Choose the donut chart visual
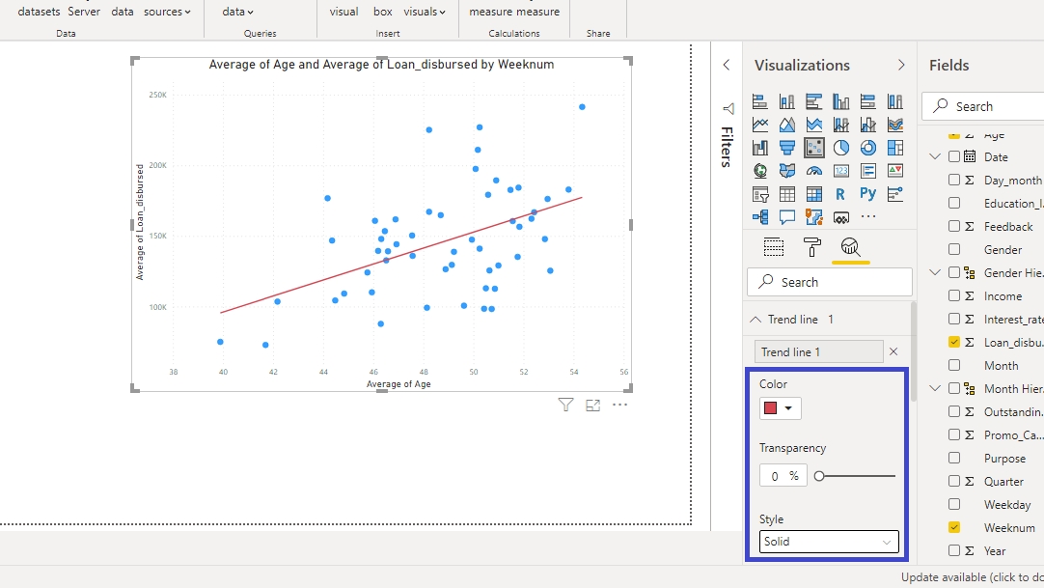The image size is (1044, 588). point(868,148)
